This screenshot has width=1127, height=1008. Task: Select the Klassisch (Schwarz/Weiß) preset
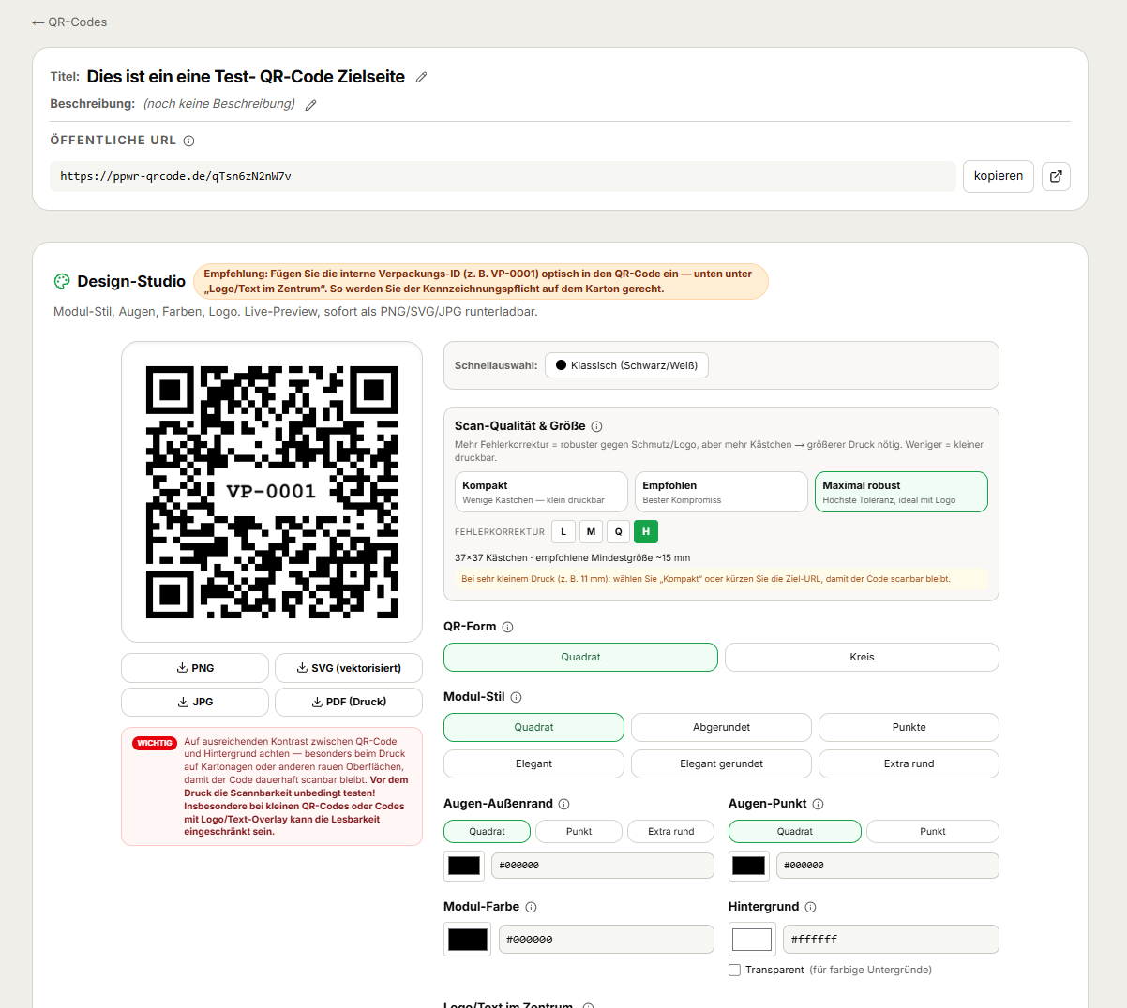[626, 365]
